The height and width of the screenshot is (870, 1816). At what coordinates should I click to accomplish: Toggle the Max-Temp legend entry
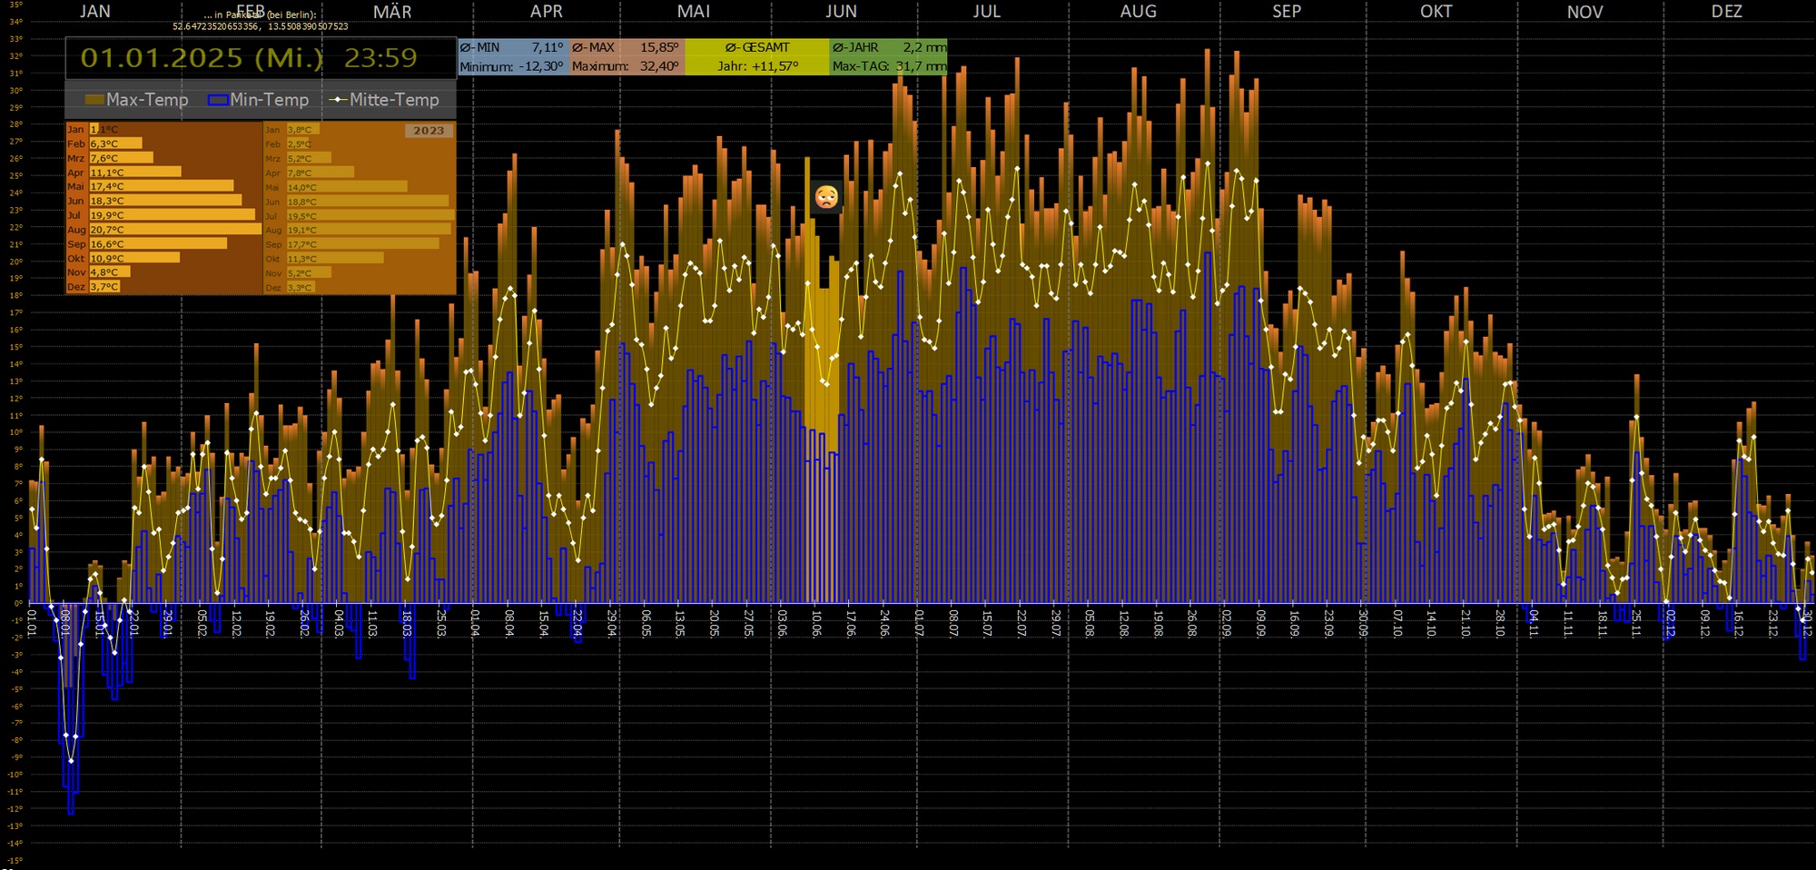tap(136, 100)
